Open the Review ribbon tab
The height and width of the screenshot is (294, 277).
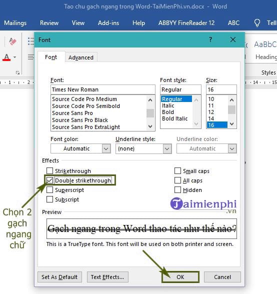pos(49,23)
